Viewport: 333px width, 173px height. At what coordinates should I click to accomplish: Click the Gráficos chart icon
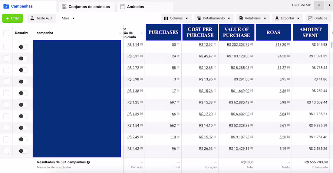[310, 18]
